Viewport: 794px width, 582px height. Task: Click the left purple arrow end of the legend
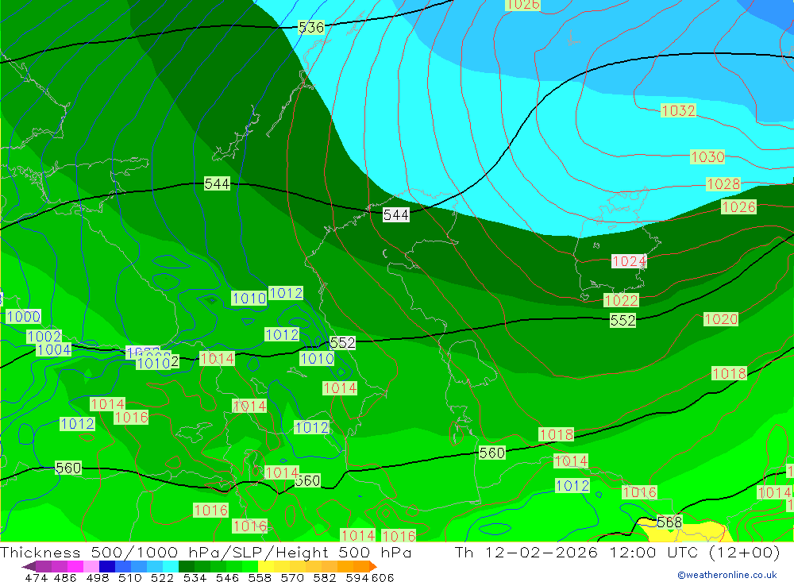pyautogui.click(x=29, y=566)
